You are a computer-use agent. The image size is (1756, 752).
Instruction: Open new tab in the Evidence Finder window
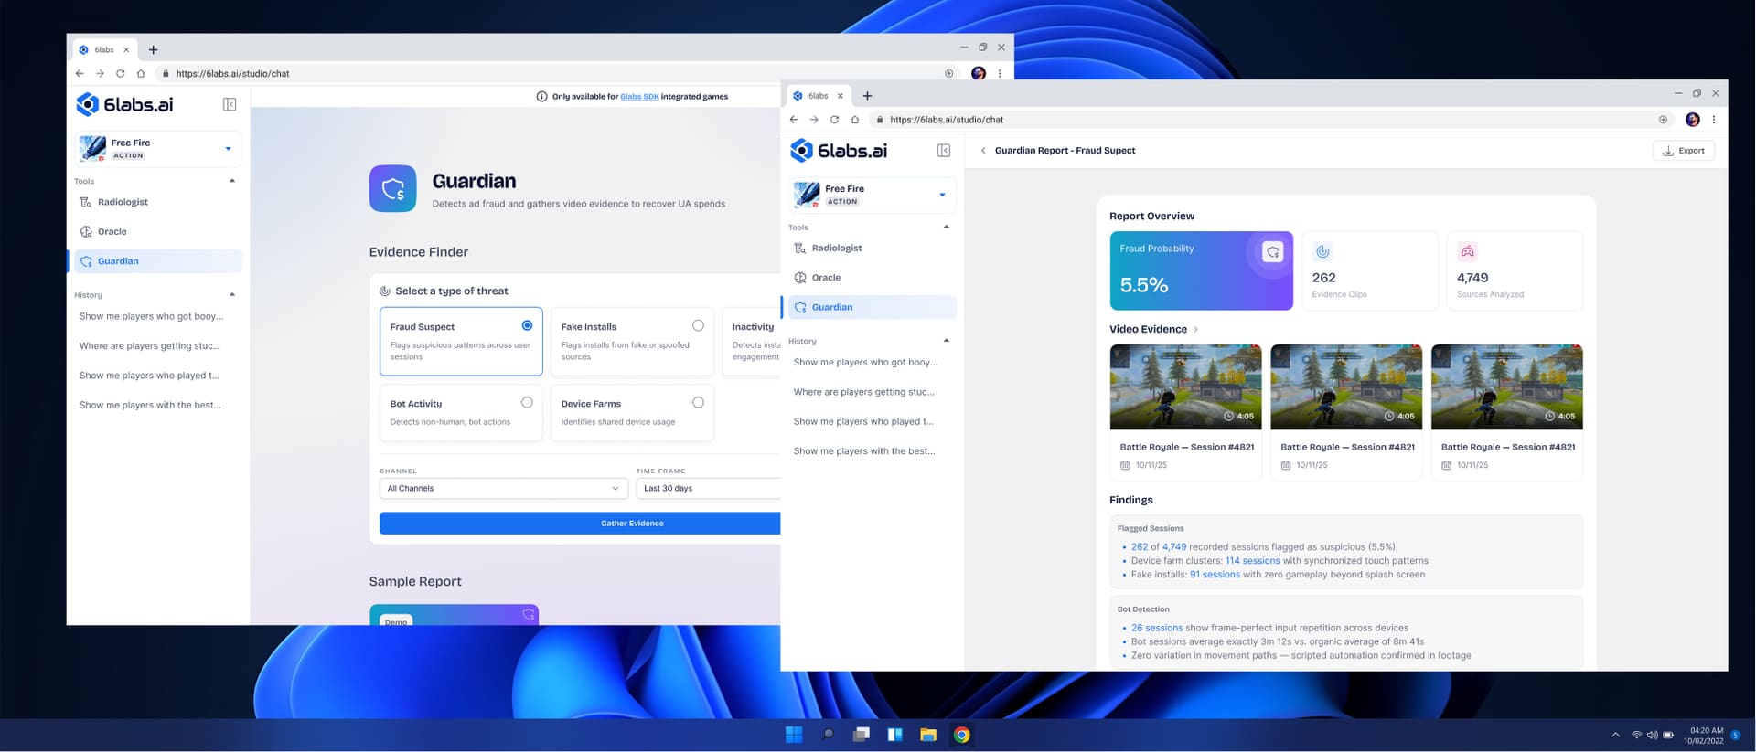(154, 49)
